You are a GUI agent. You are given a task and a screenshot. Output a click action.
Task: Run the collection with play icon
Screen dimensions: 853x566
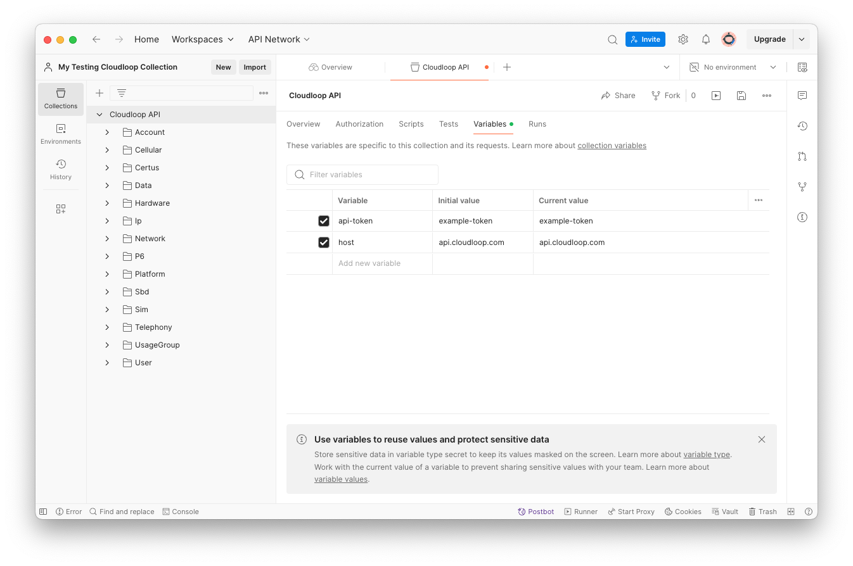point(716,96)
